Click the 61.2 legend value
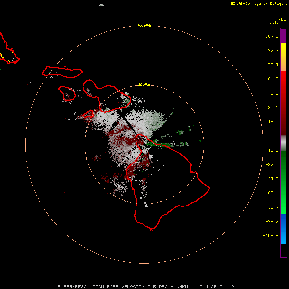Image resolution: width=289 pixels, height=289 pixels. (x=273, y=79)
